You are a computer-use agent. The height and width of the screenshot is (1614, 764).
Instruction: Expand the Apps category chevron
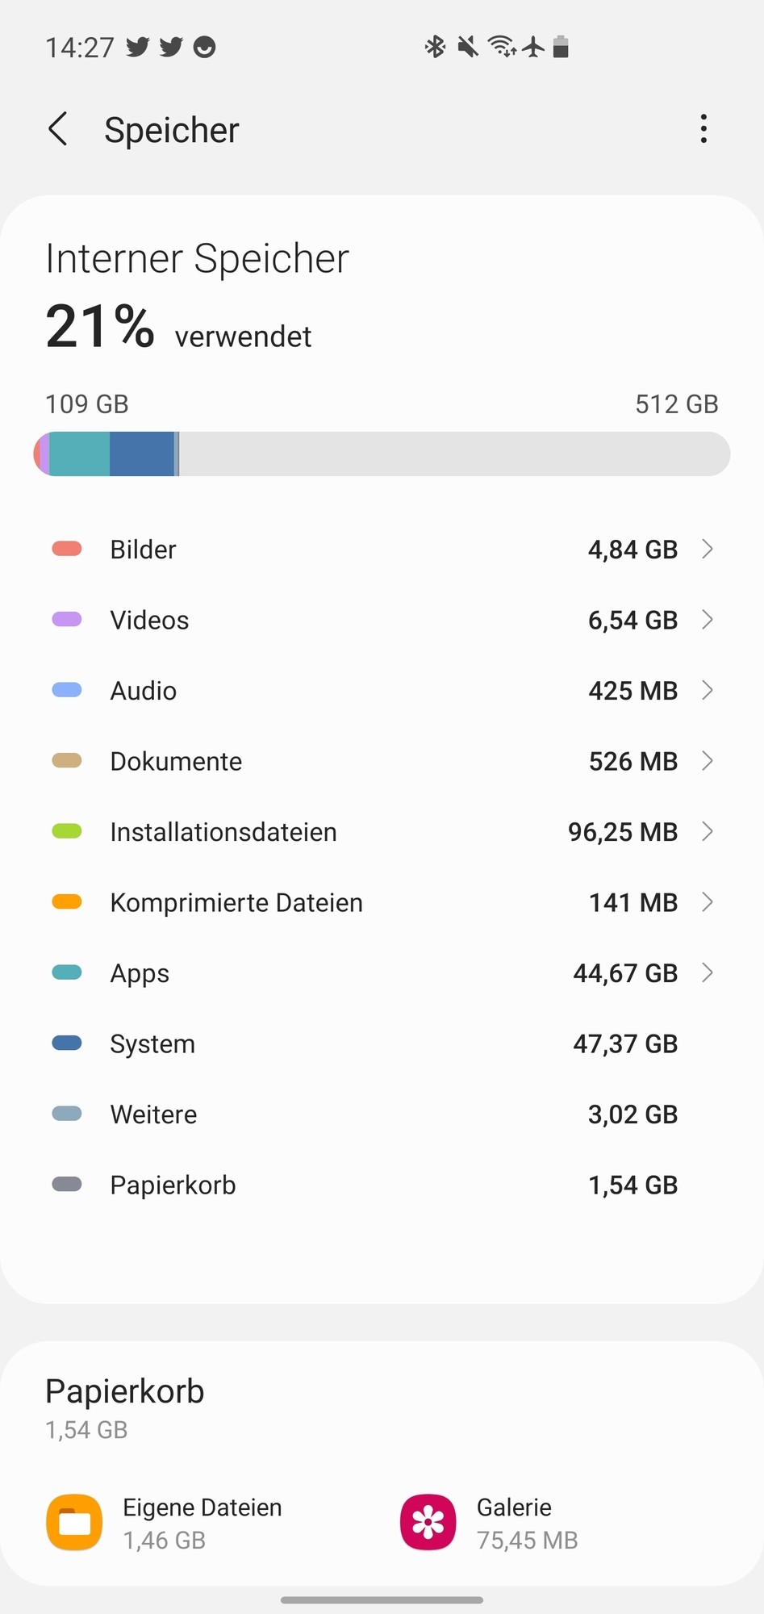pyautogui.click(x=708, y=973)
